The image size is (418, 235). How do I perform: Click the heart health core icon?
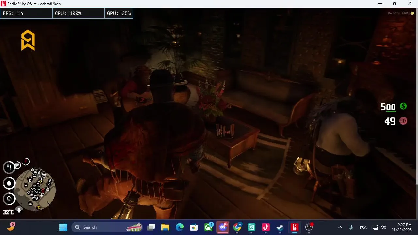(17, 165)
